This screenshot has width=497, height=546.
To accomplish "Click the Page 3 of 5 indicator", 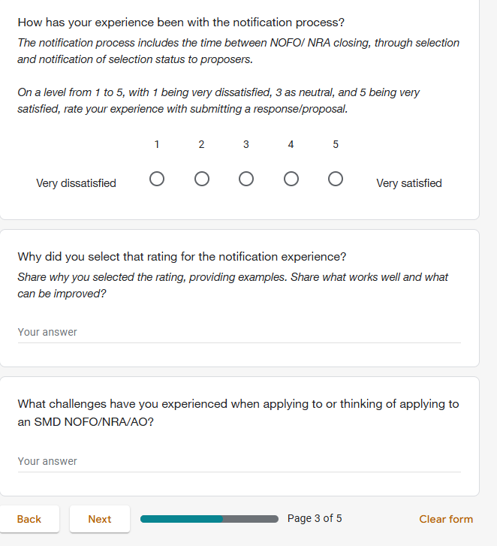I will click(x=315, y=519).
